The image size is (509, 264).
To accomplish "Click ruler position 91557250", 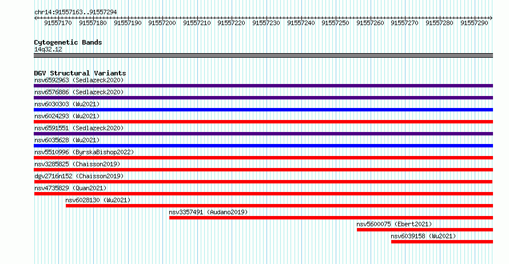I will pyautogui.click(x=335, y=23).
